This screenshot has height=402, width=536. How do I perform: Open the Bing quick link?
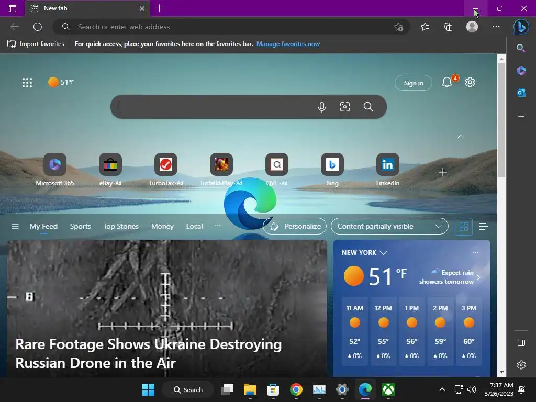point(332,170)
